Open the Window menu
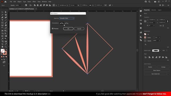This screenshot has width=171, height=96. (44, 2)
